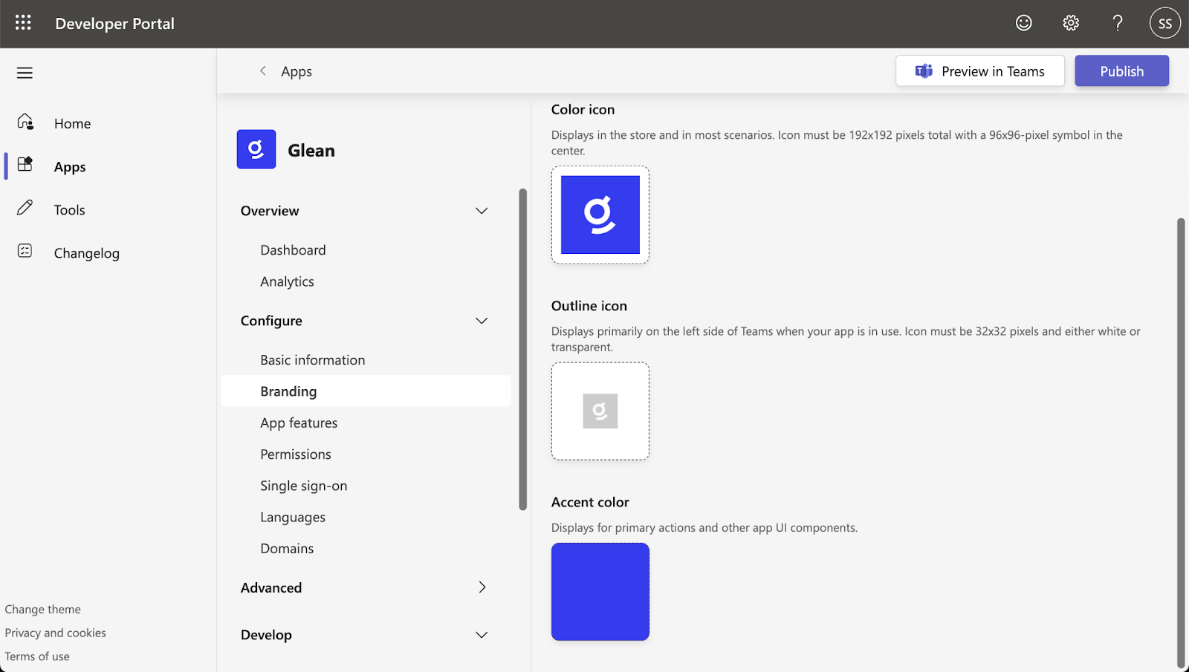Click the Advanced section heading text
Viewport: 1189px width, 672px height.
coord(271,588)
